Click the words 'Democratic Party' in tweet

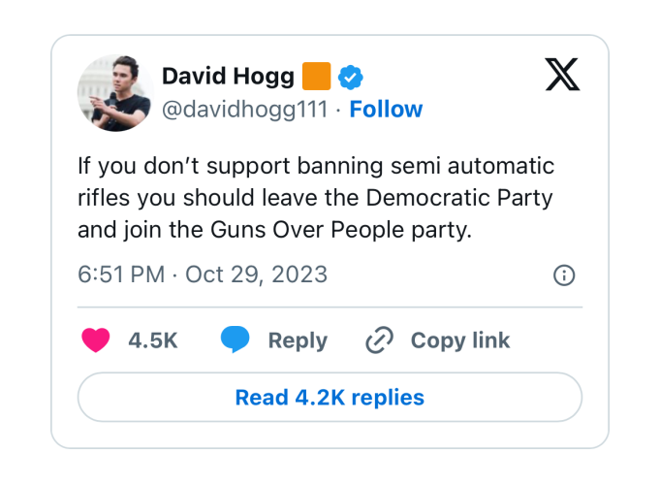459,198
